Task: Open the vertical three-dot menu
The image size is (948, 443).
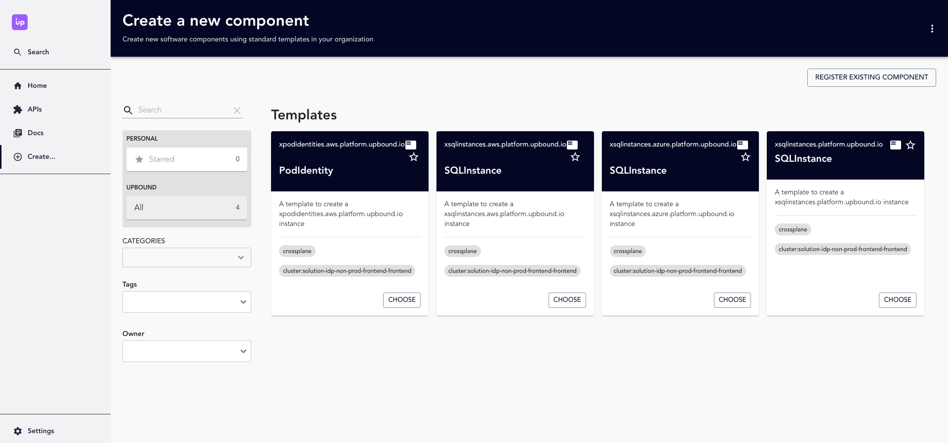Action: pyautogui.click(x=932, y=29)
